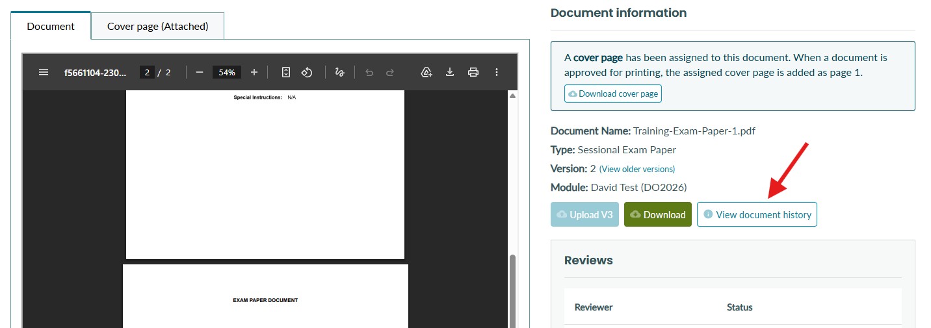The height and width of the screenshot is (328, 931).
Task: Print the PDF document
Action: 473,72
